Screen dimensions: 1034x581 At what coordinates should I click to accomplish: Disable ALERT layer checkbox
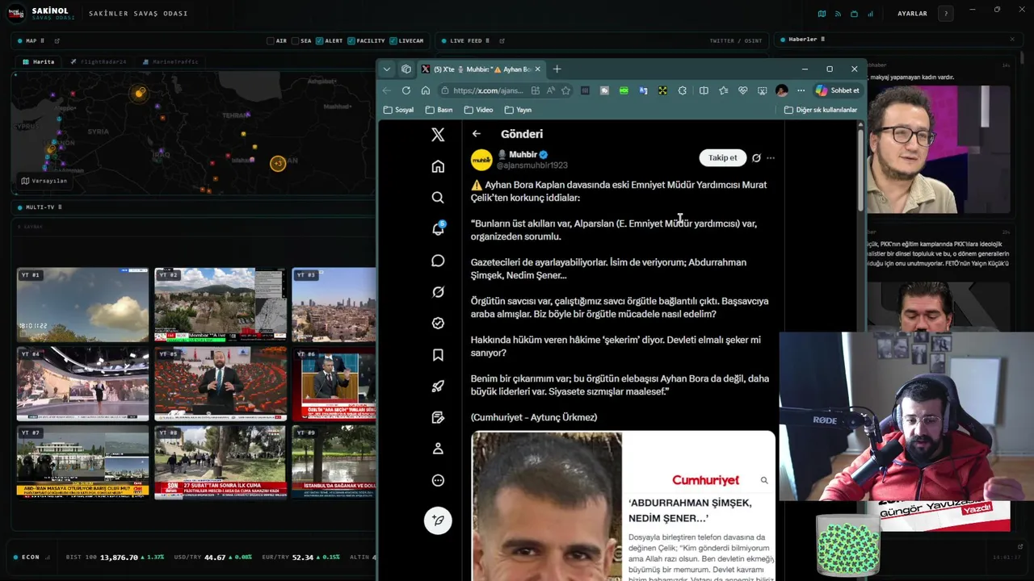point(320,40)
